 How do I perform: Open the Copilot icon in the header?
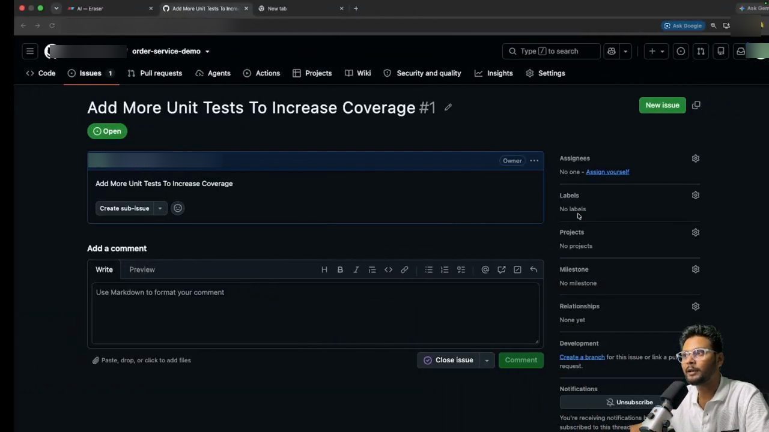tap(612, 52)
